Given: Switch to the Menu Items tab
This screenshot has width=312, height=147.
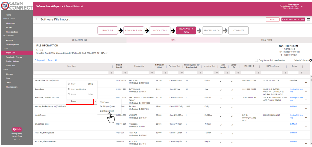Looking at the screenshot, I should [266, 40].
